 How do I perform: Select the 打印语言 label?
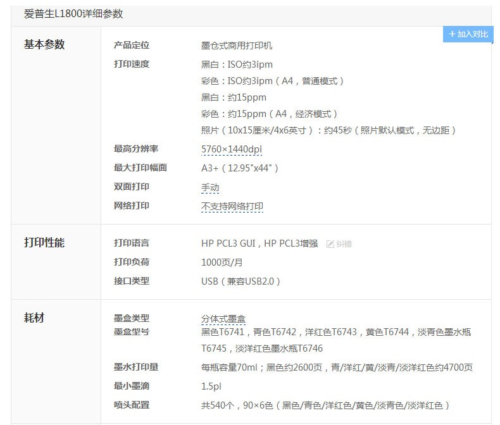[x=132, y=243]
